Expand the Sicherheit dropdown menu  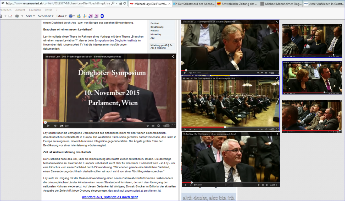pyautogui.click(x=46, y=16)
